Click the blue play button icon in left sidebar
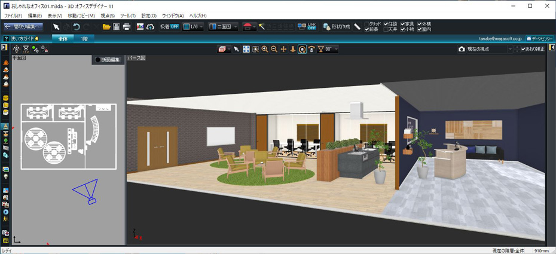Image resolution: width=556 pixels, height=254 pixels. click(5, 212)
